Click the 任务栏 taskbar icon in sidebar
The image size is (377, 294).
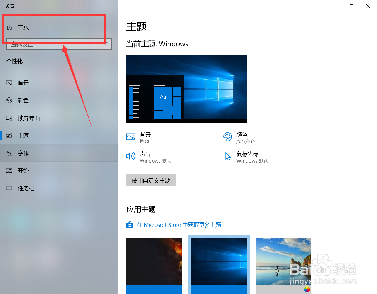coord(9,188)
